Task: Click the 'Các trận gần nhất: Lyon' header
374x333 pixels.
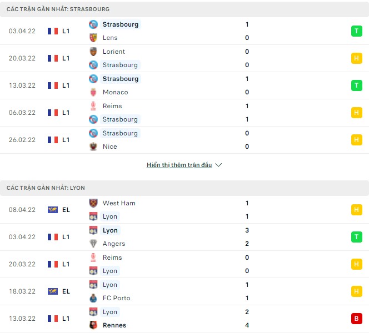Action: pos(46,188)
